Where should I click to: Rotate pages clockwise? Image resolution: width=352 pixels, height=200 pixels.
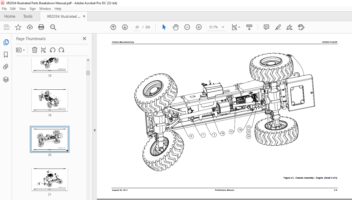62,50
